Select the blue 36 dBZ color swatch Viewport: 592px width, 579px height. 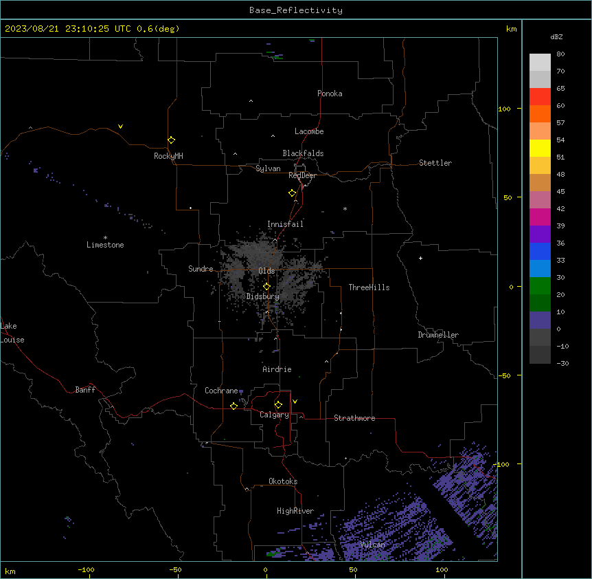point(540,251)
